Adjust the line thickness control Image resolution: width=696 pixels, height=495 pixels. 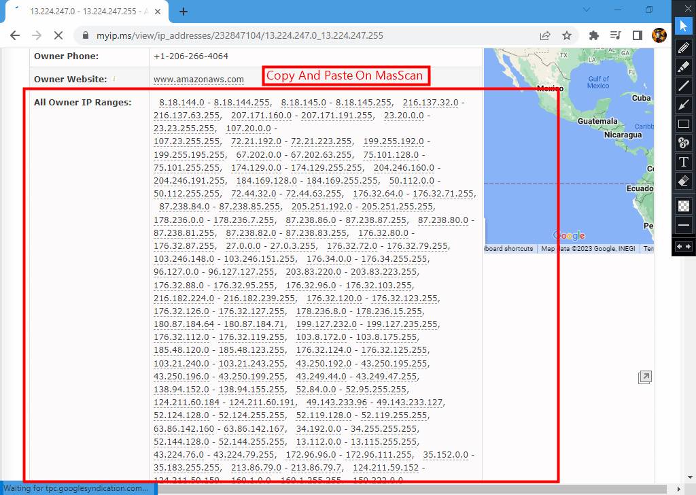[684, 224]
